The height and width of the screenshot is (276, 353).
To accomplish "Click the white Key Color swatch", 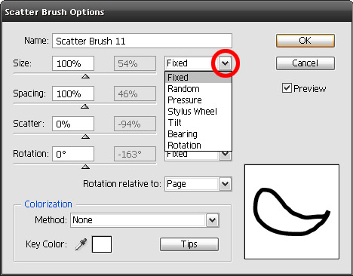I will (x=102, y=244).
